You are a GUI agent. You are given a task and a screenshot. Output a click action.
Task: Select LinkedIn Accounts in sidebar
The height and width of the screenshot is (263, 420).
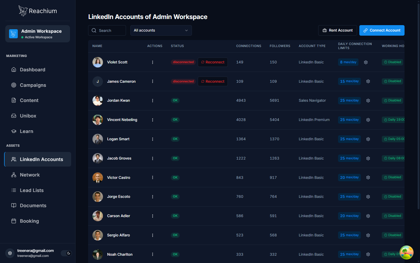(x=38, y=159)
